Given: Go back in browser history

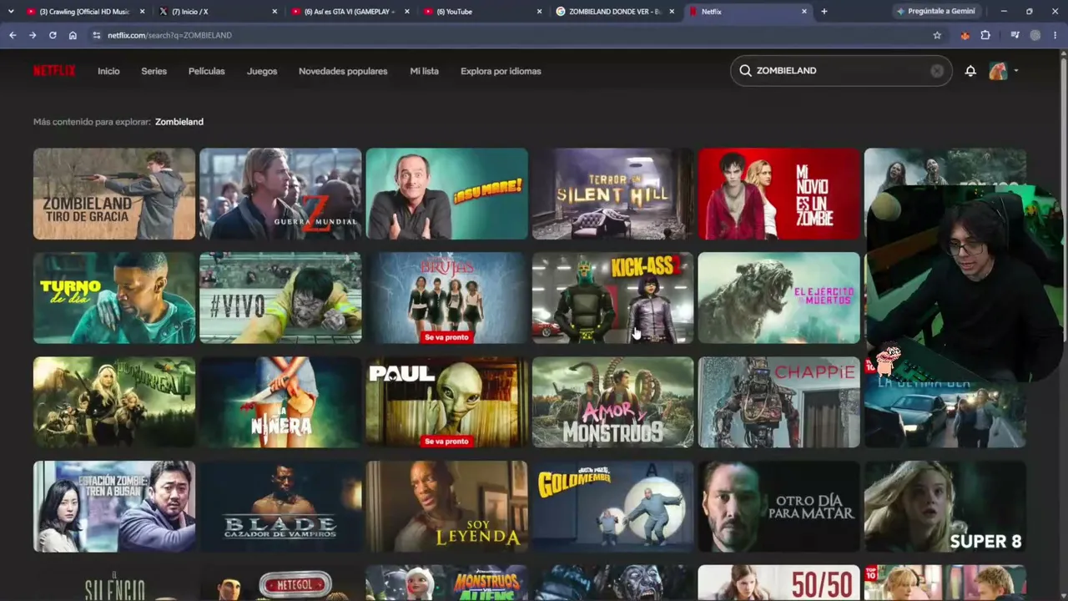Looking at the screenshot, I should point(13,35).
